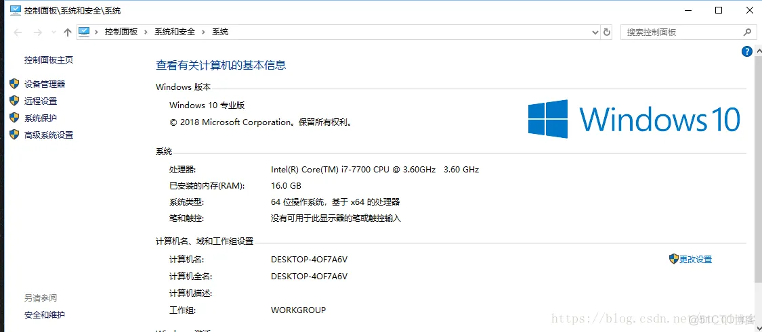The width and height of the screenshot is (762, 332).
Task: Select 计算机名 value DESKTOP-4OF7A6V
Action: coord(309,259)
